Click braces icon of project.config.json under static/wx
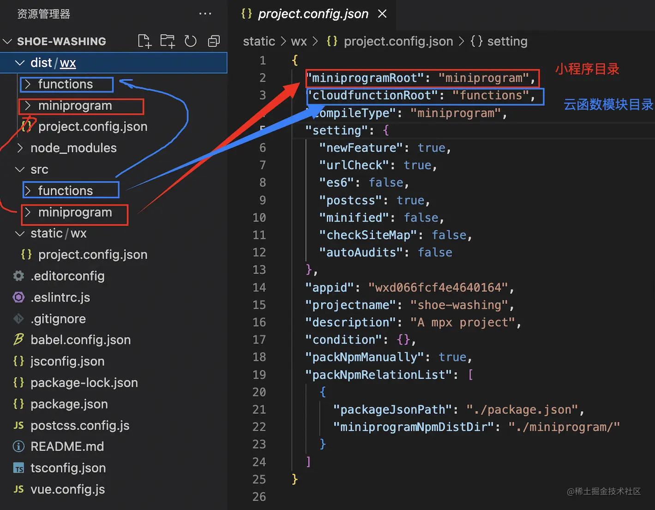Screen dimensions: 655x510 click(x=26, y=254)
